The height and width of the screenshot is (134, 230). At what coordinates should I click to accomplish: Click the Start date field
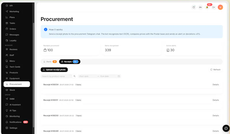pyautogui.click(x=87, y=76)
